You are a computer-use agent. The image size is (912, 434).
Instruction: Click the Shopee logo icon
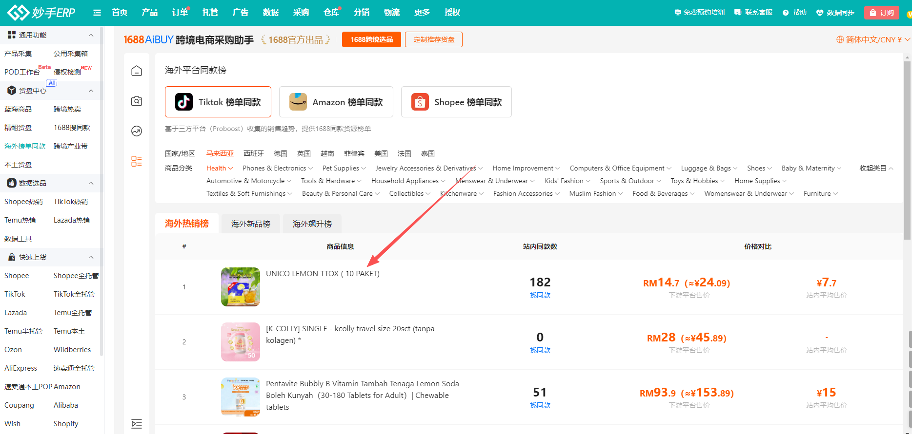[420, 102]
